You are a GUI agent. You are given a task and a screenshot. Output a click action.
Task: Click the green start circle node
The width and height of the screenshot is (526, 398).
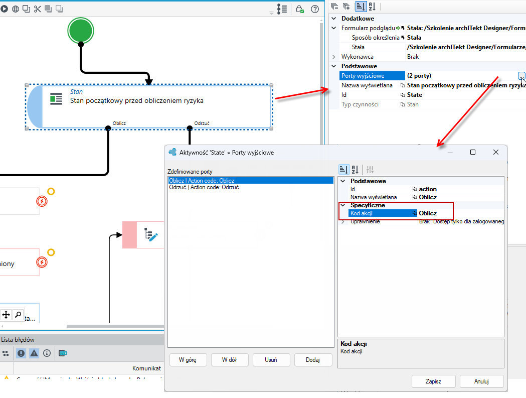(x=81, y=31)
